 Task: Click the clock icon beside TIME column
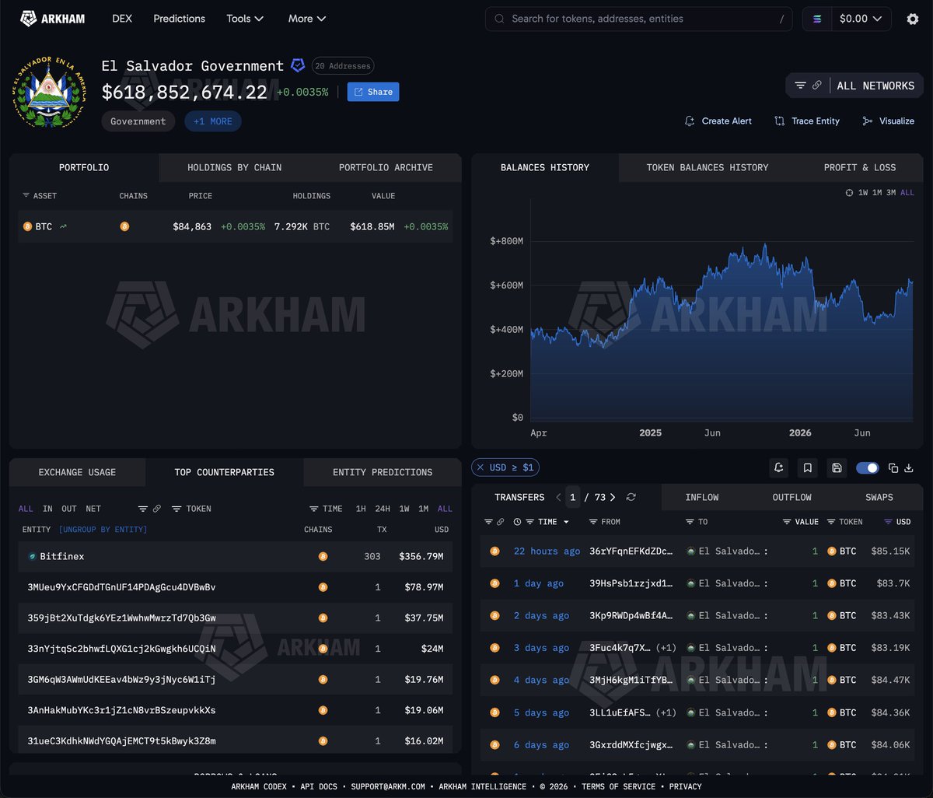click(x=517, y=522)
